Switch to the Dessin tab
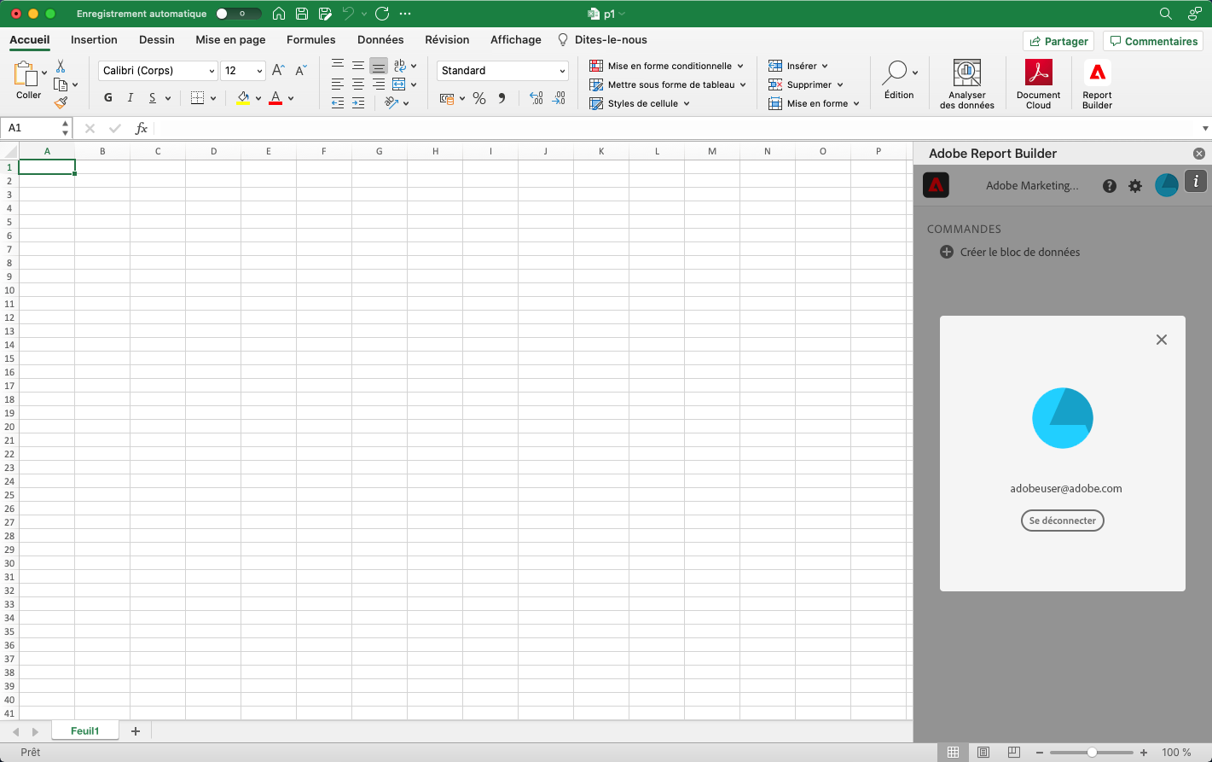The height and width of the screenshot is (762, 1212). pos(157,39)
